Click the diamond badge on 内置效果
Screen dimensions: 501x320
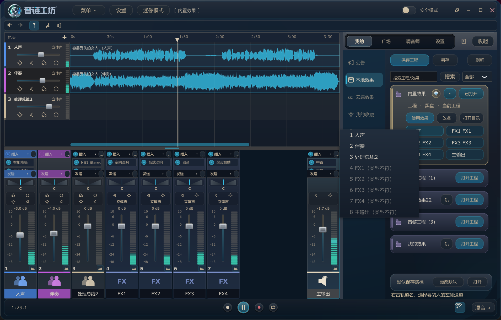436,94
